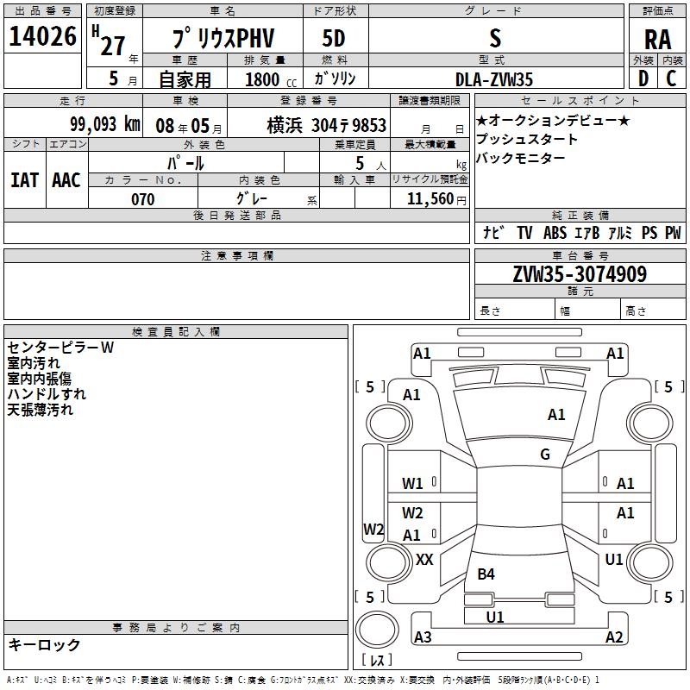Screen dimensions: 690x690
Task: Click A2 mark on rear bumper
Action: click(614, 637)
